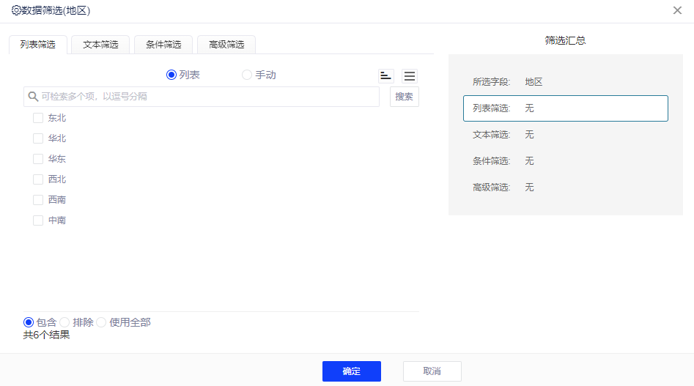The height and width of the screenshot is (386, 694).
Task: Select the 使用全部 radio button
Action: click(101, 322)
